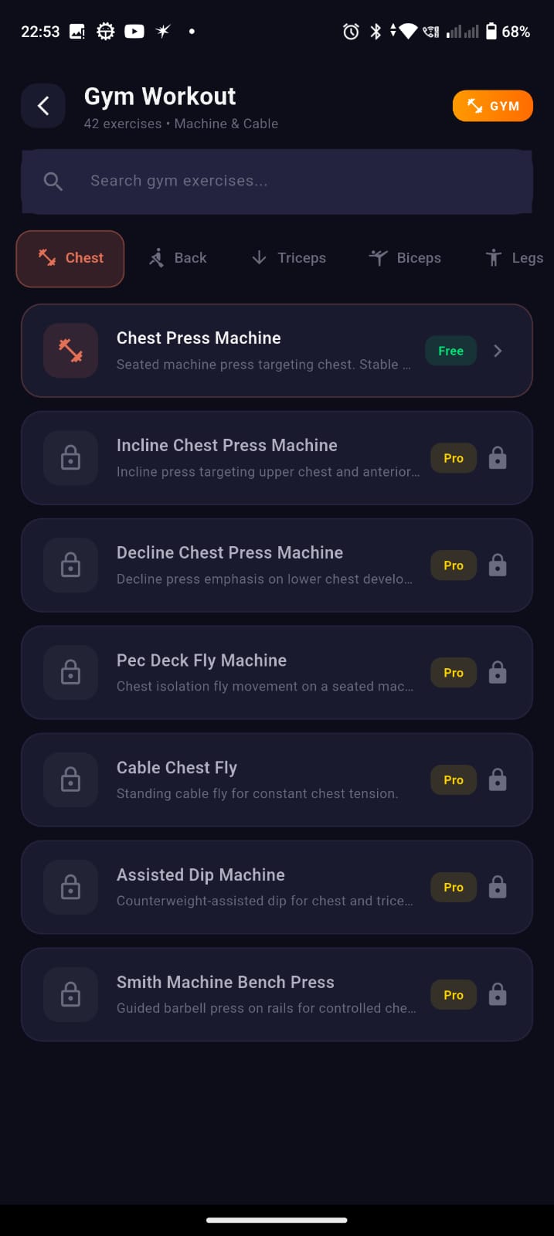The height and width of the screenshot is (1236, 554).
Task: Expand Chest Press Machine with the chevron
Action: pyautogui.click(x=498, y=351)
